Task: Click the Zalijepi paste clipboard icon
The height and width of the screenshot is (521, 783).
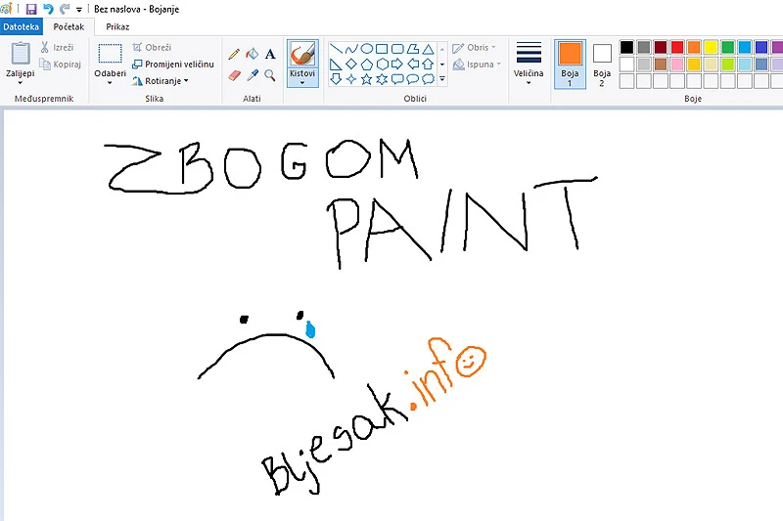Action: (21, 54)
